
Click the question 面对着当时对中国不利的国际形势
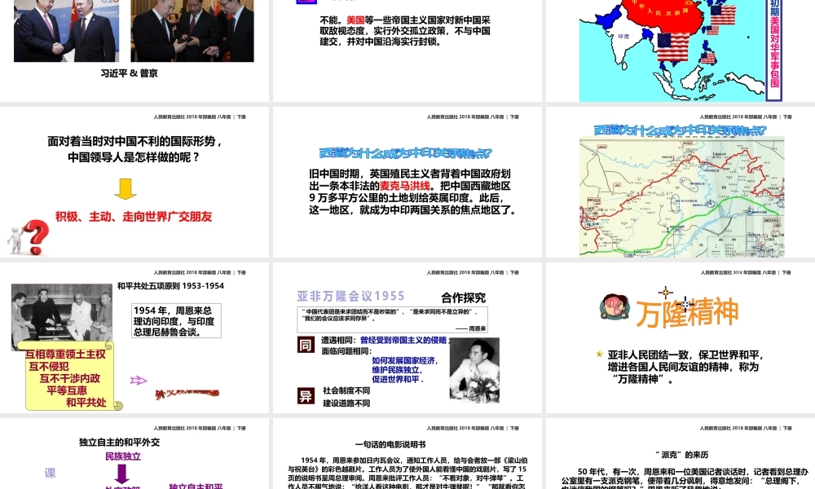tap(134, 149)
